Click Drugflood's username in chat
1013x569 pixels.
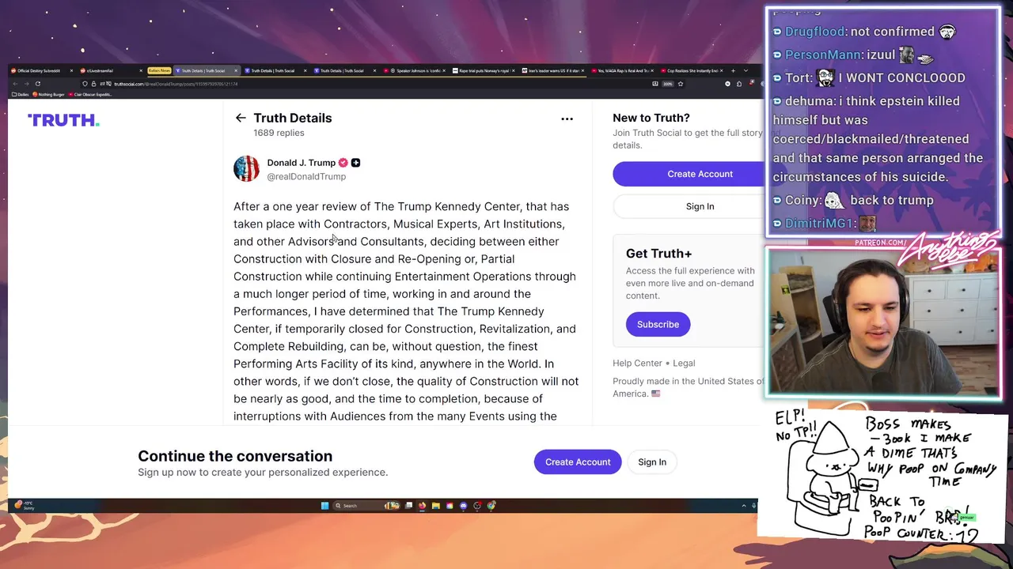tap(814, 32)
